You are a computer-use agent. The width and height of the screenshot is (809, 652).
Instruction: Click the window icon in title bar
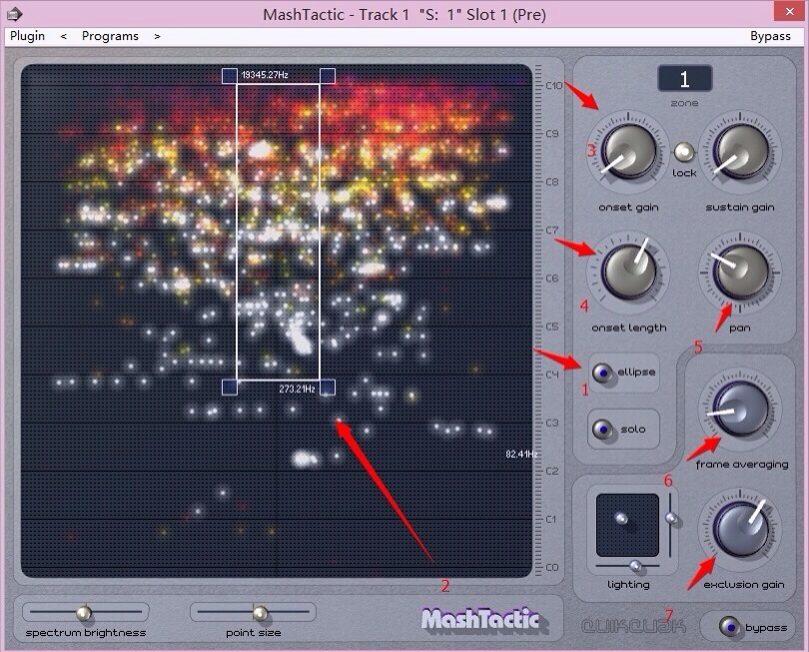click(x=14, y=14)
